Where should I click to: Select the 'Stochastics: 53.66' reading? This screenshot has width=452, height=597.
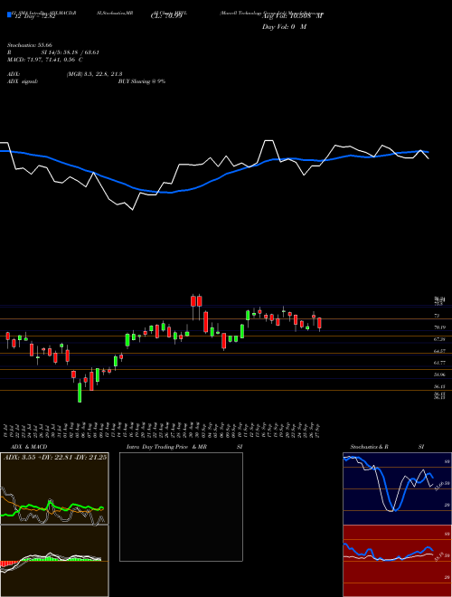point(29,45)
